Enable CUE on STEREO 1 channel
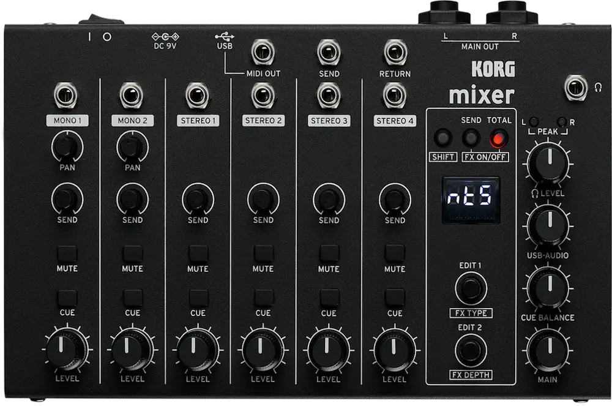This screenshot has height=406, width=612. (198, 298)
